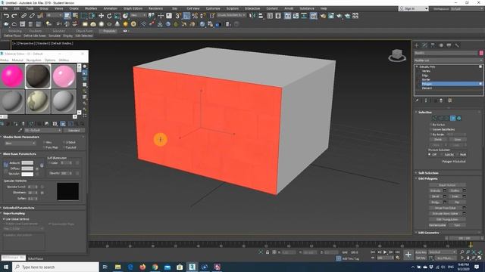Click the material eyedropper pick icon
This screenshot has width=485, height=272.
20,131
